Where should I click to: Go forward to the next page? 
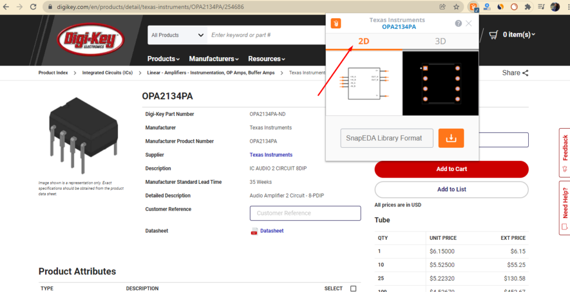[x=19, y=7]
